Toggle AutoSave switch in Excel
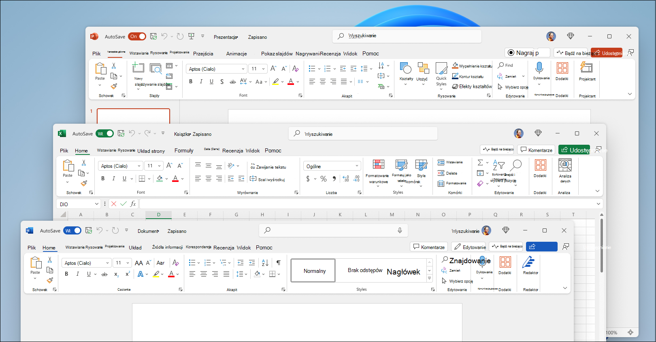This screenshot has height=342, width=656. pos(104,133)
